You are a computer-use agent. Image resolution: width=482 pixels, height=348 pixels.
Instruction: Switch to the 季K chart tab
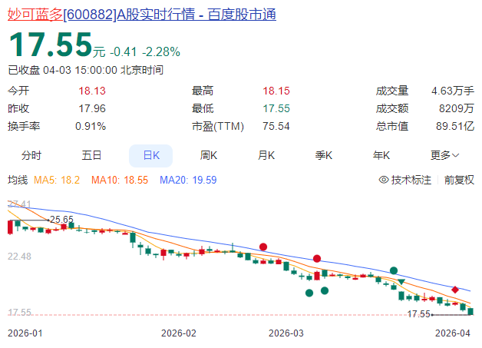click(x=324, y=155)
